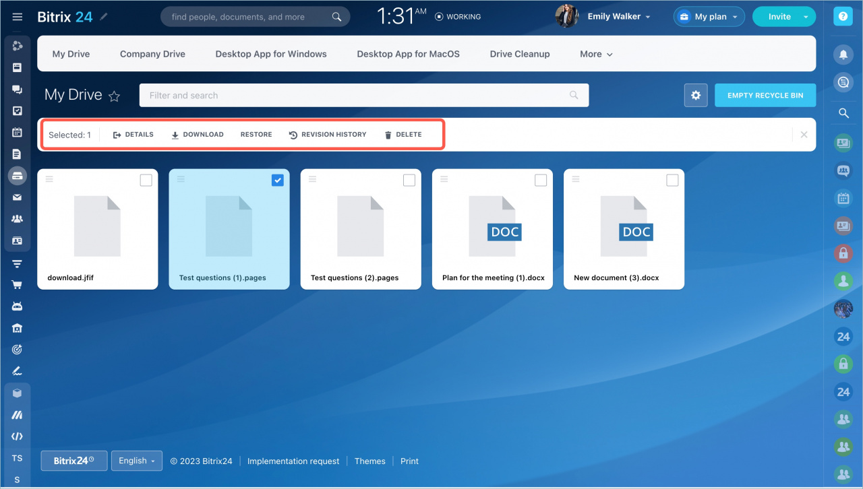Download the selected file

pos(197,135)
